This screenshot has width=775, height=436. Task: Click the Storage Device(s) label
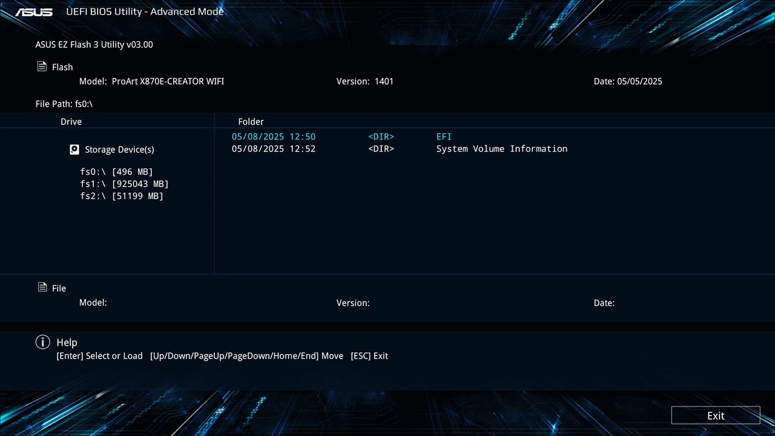(119, 150)
